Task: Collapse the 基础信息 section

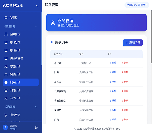Action: point(36,27)
